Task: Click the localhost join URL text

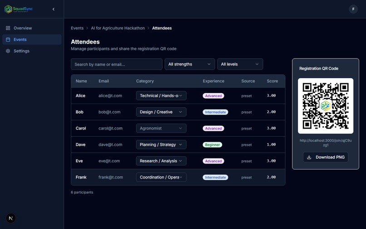Action: tap(326, 143)
